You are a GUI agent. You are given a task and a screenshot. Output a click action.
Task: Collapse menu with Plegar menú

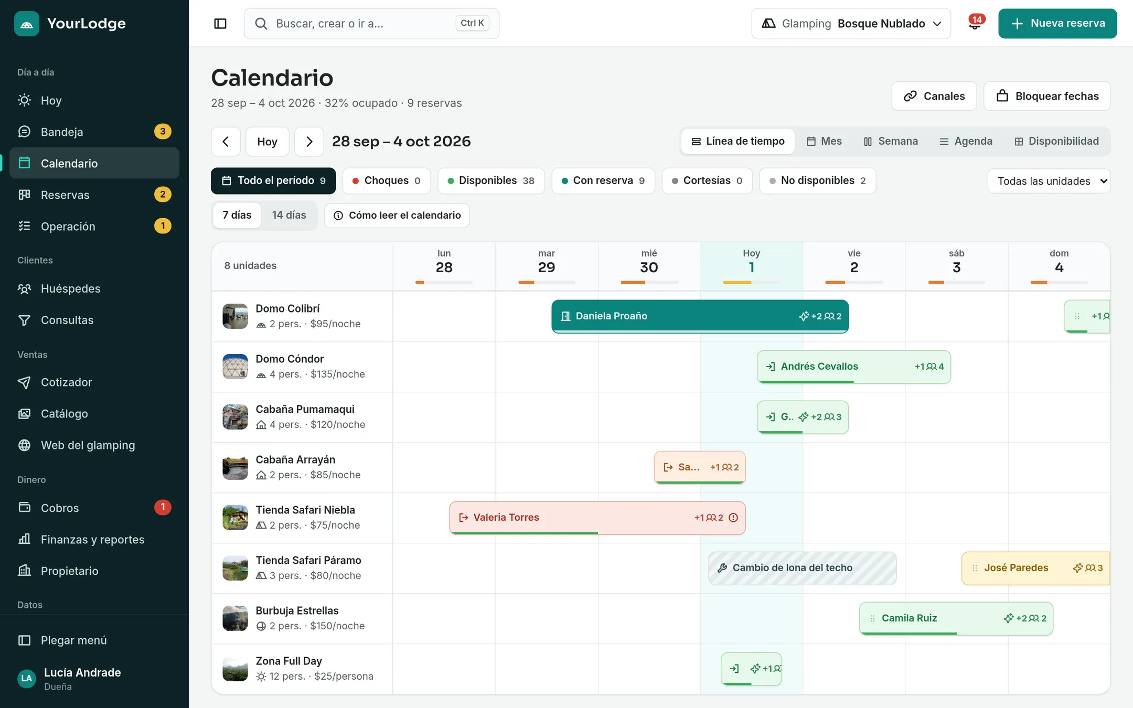[94, 640]
